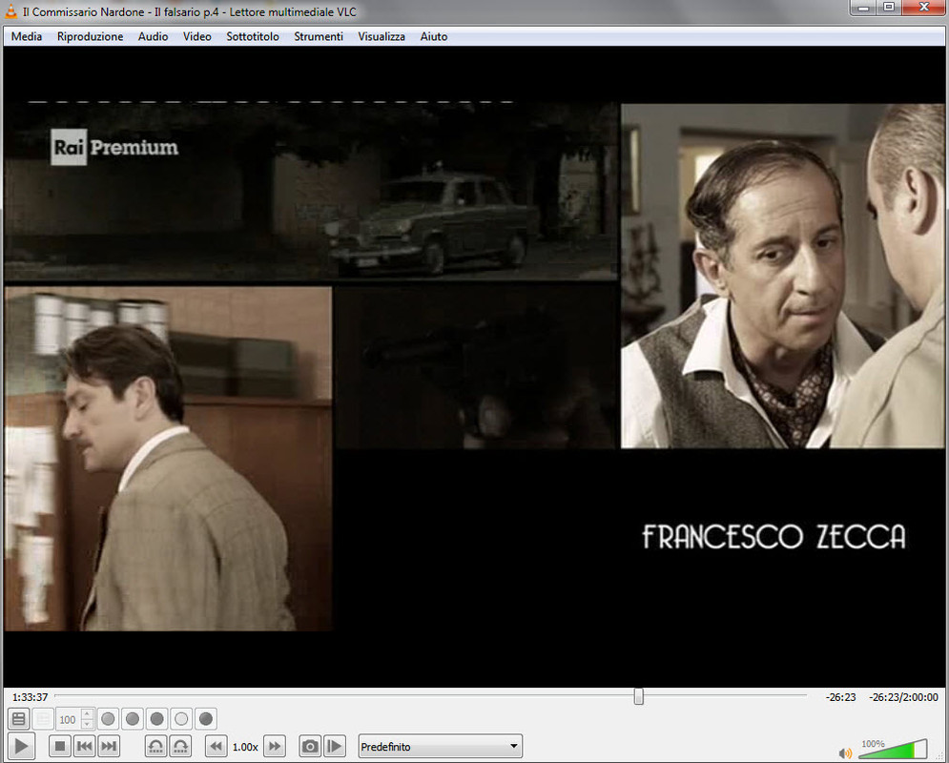This screenshot has width=949, height=763.
Task: Take a video snapshot with the camera icon
Action: click(310, 746)
